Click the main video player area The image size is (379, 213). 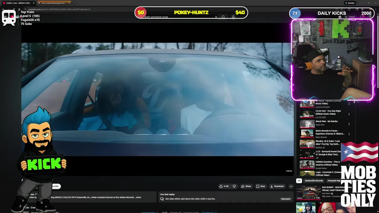(x=157, y=99)
